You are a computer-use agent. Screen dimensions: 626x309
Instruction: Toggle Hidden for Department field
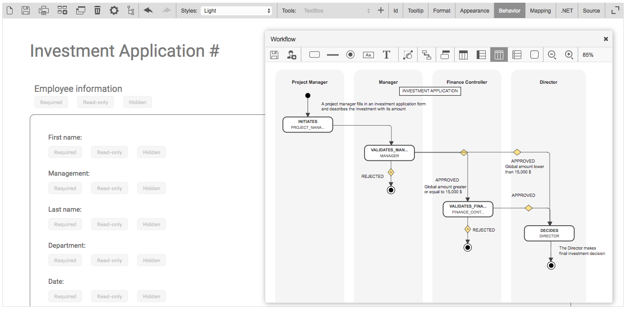tap(151, 260)
